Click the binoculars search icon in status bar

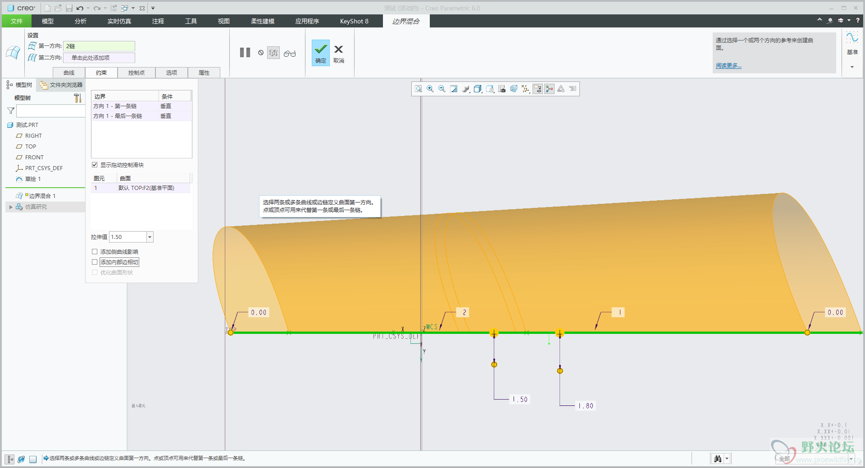718,459
